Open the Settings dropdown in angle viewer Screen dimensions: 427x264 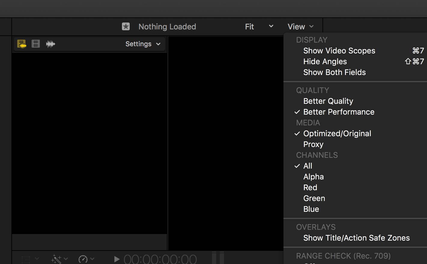click(143, 44)
